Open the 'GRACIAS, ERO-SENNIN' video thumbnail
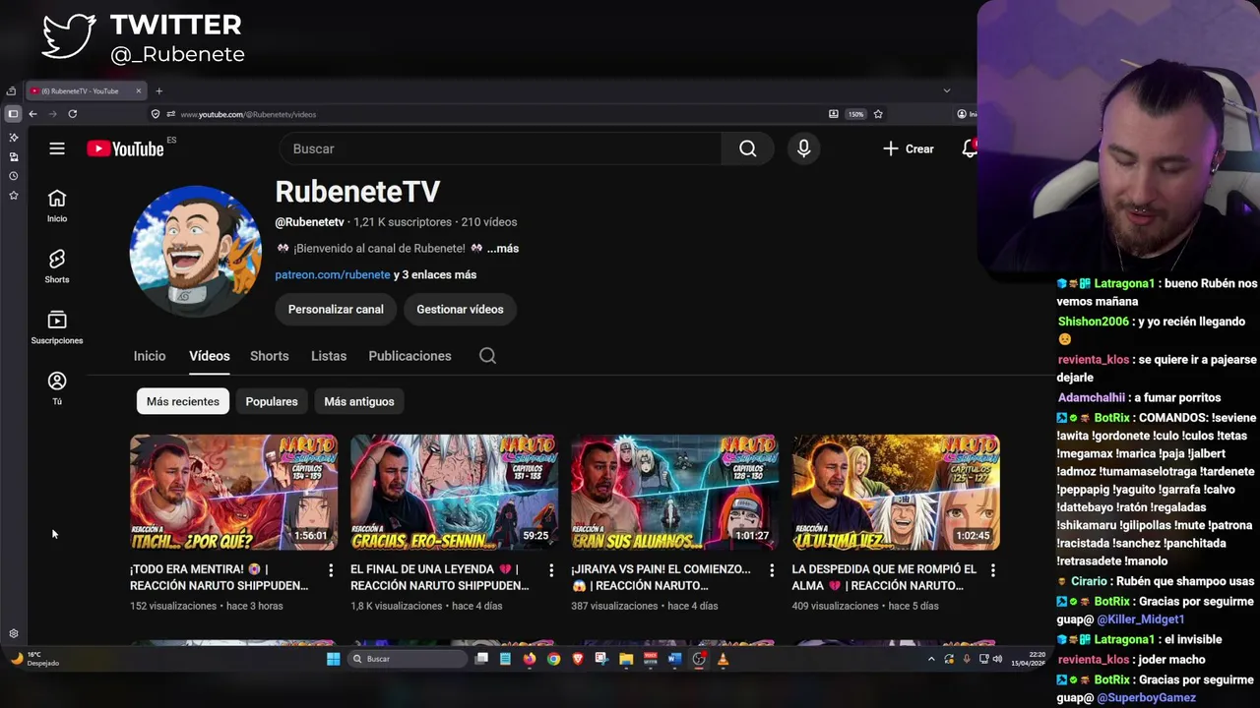 coord(454,492)
